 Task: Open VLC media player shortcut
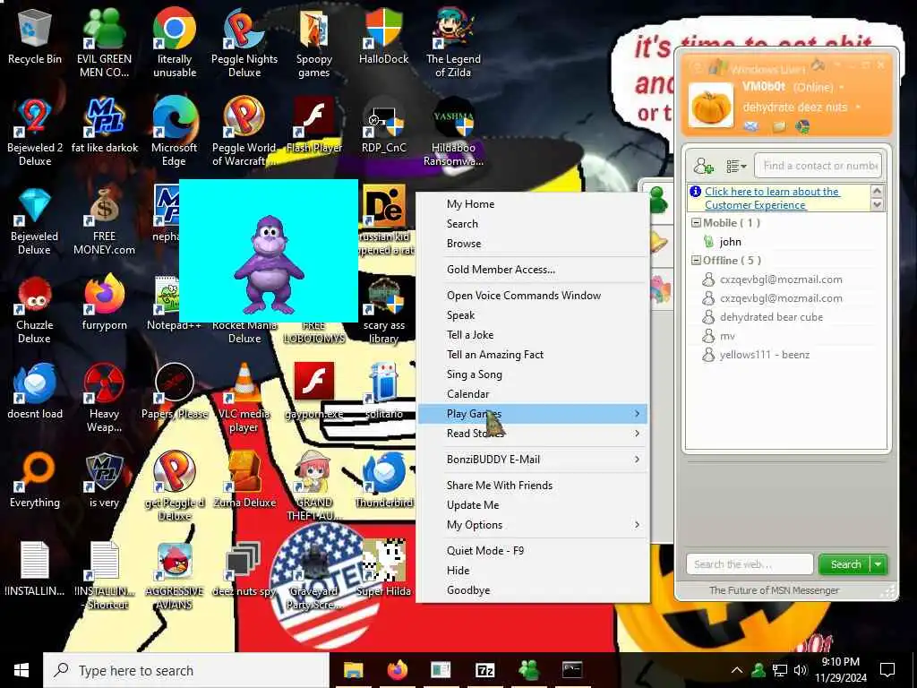click(x=244, y=398)
